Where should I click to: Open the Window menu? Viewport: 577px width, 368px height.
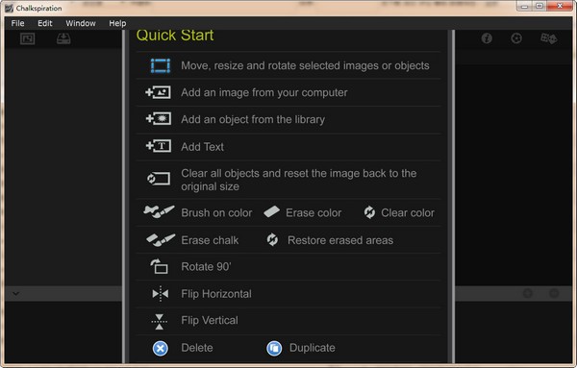pos(81,23)
